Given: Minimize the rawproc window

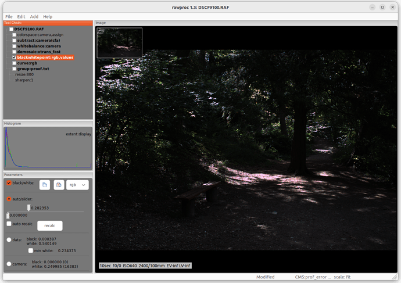Looking at the screenshot, I should 373,7.
